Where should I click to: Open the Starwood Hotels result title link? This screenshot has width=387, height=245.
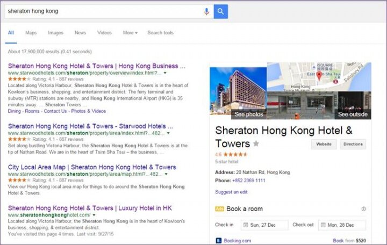coord(90,126)
